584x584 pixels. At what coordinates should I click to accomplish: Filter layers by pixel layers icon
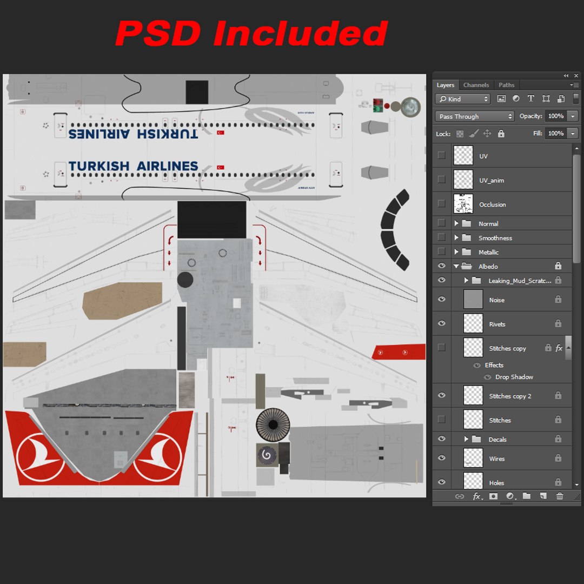pyautogui.click(x=501, y=99)
